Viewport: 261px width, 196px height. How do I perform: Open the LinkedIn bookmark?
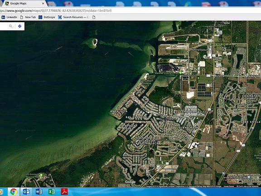(x=9, y=17)
